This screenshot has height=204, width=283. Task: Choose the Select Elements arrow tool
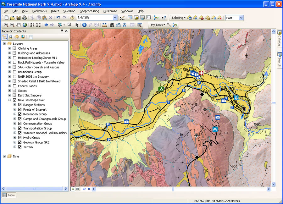[x=77, y=25]
